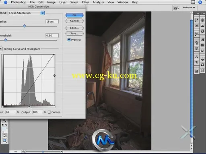Toggle Quick Mask mode icon
The image size is (206, 154).
[4, 136]
